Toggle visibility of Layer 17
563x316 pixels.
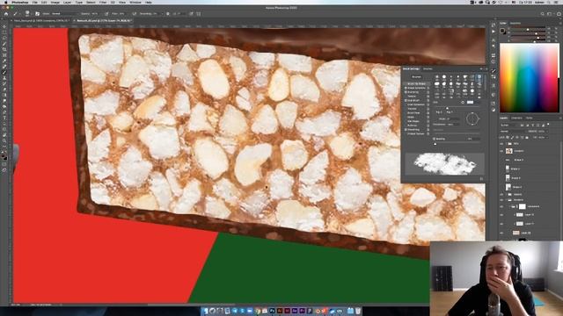[501, 224]
